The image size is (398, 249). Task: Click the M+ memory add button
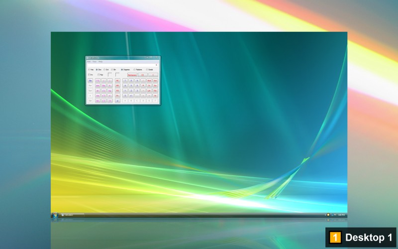[117, 96]
